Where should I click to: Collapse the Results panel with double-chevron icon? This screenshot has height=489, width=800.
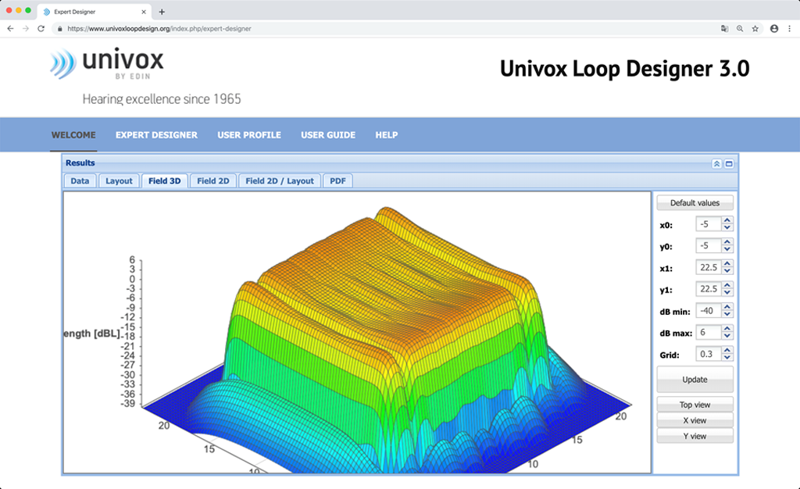[716, 164]
